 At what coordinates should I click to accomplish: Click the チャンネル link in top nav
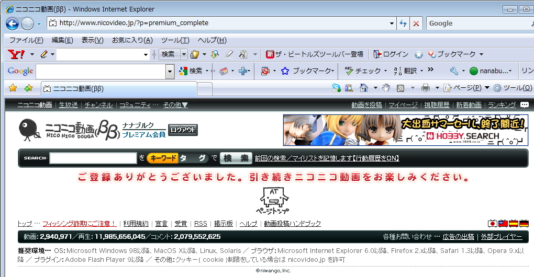(x=98, y=105)
